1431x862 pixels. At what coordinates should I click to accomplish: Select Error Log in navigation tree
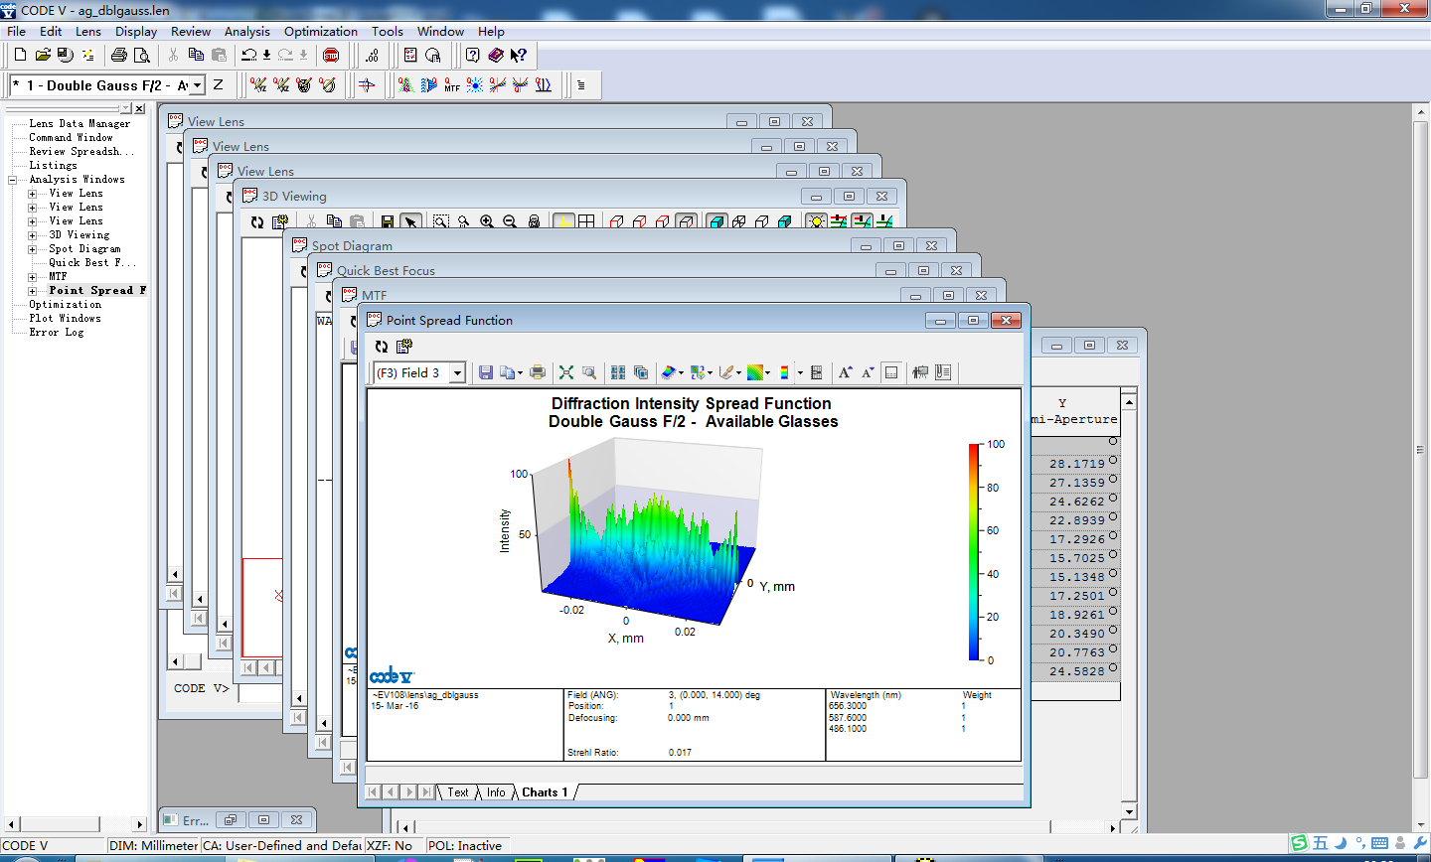click(57, 333)
